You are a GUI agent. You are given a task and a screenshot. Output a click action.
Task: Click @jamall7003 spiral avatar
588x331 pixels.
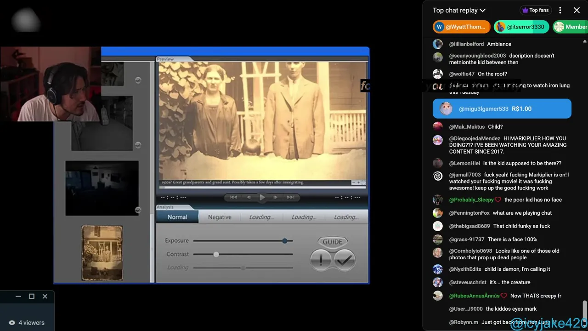(x=438, y=176)
